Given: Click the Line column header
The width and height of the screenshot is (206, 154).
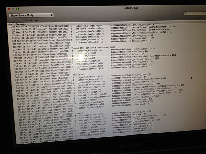Looking at the screenshot, I should [x=10, y=24].
